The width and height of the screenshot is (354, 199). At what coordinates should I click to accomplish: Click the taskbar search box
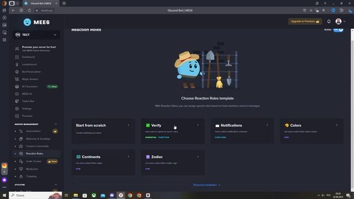pos(35,195)
